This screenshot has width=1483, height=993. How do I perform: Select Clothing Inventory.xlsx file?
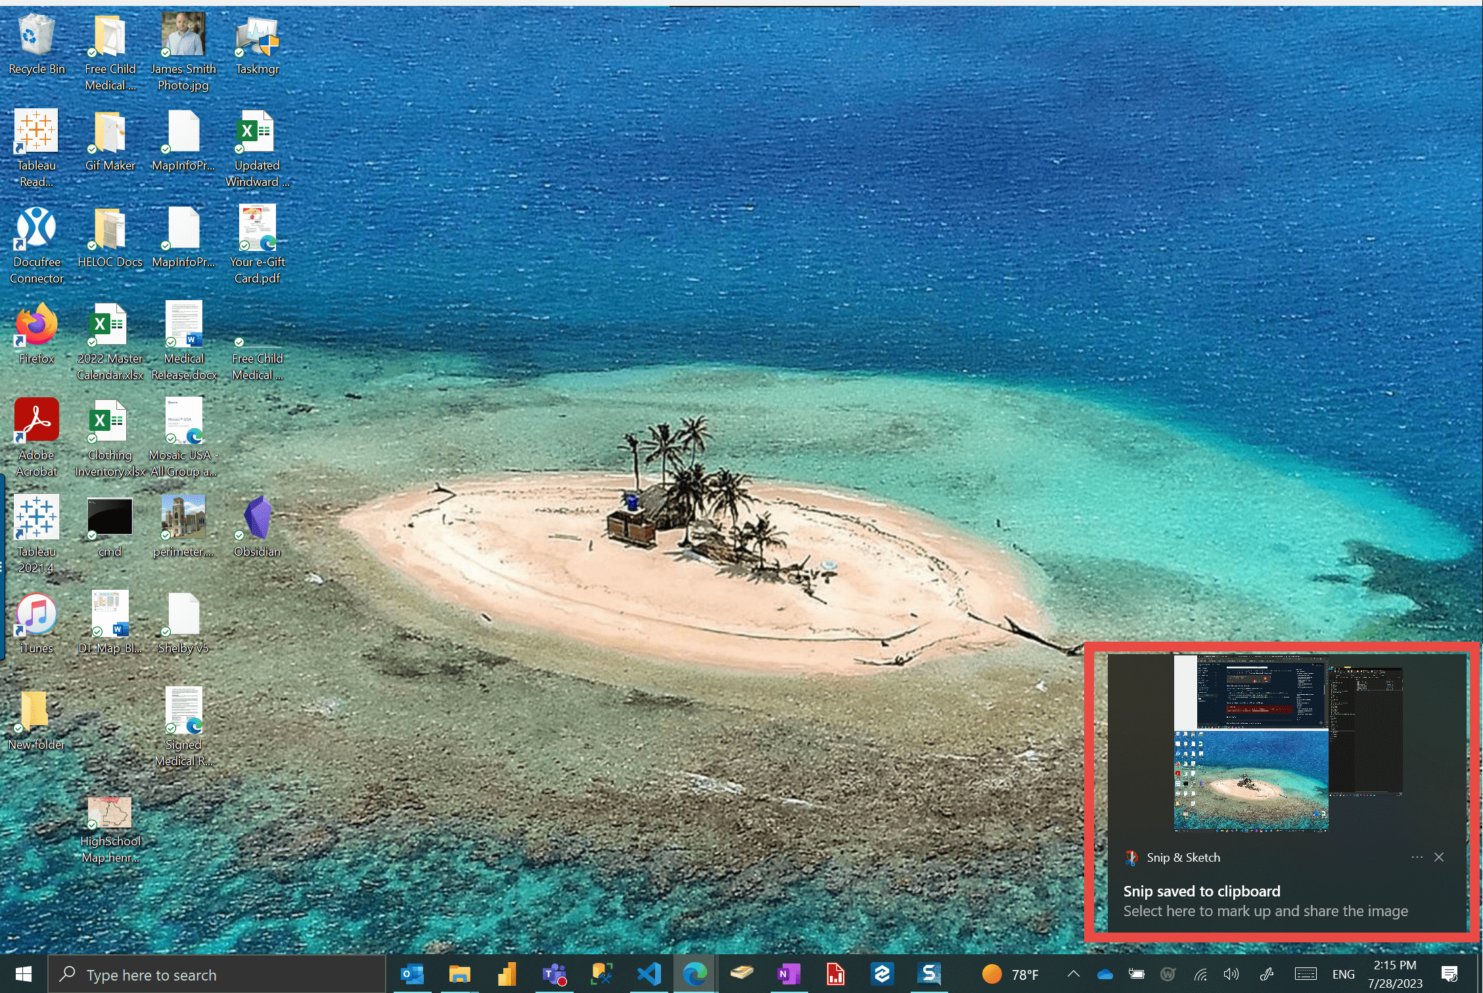pos(110,439)
